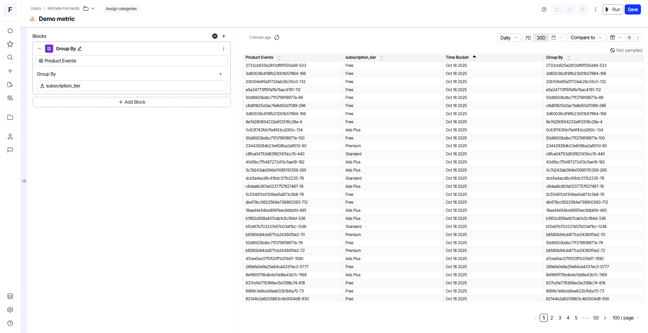Open the Compare to dropdown
Viewport: 648px width, 333px height.
586,37
